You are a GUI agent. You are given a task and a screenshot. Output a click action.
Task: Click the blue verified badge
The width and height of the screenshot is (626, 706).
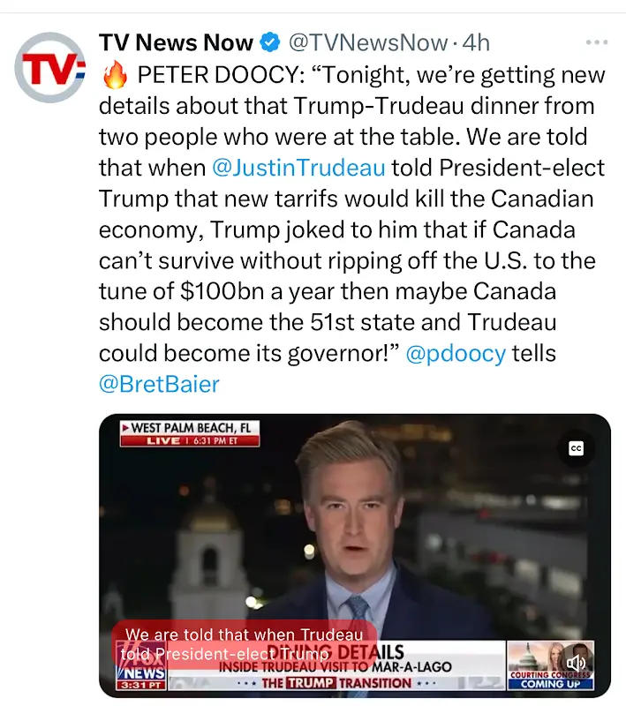point(270,42)
